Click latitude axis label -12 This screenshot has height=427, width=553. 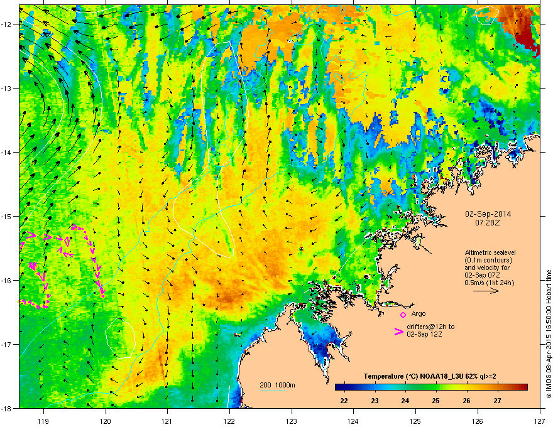coord(6,24)
